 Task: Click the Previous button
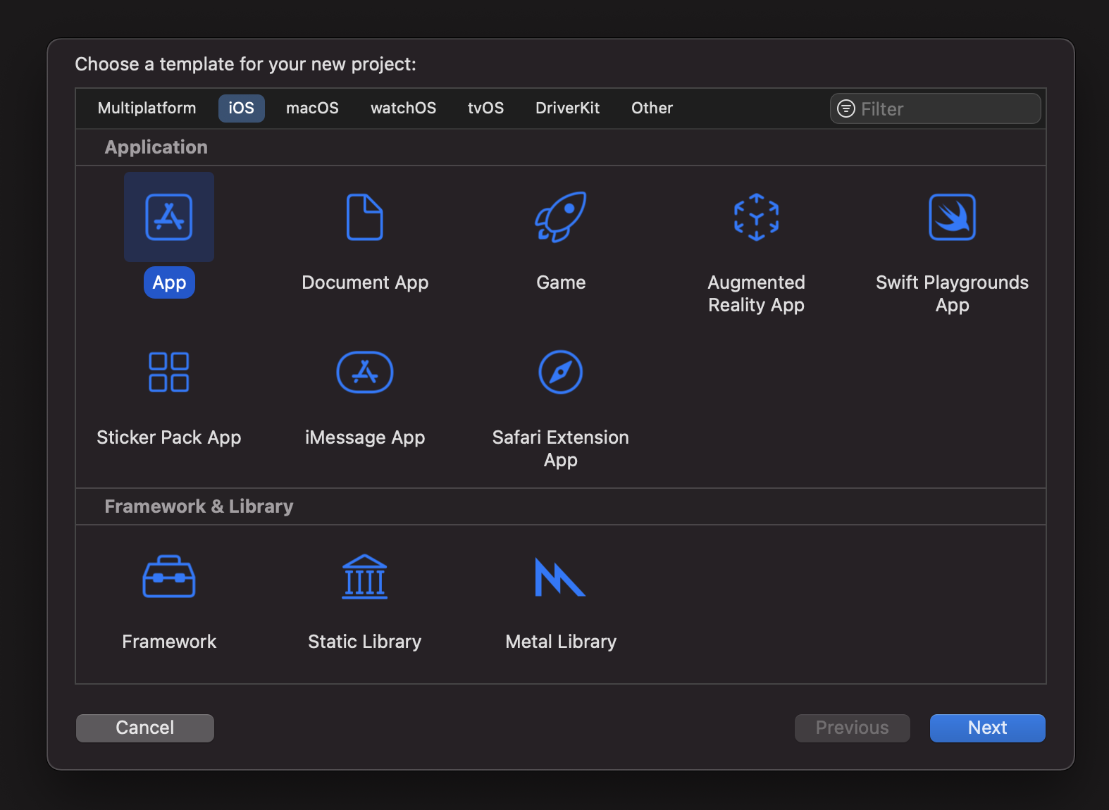click(x=852, y=728)
